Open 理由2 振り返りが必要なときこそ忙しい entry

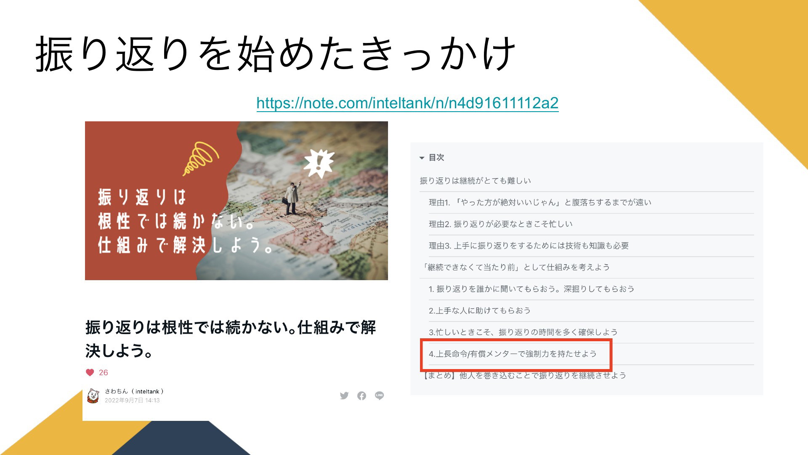point(500,224)
